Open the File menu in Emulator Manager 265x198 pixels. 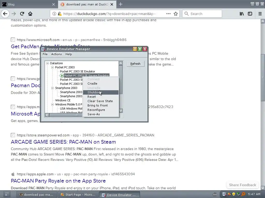tap(45, 54)
